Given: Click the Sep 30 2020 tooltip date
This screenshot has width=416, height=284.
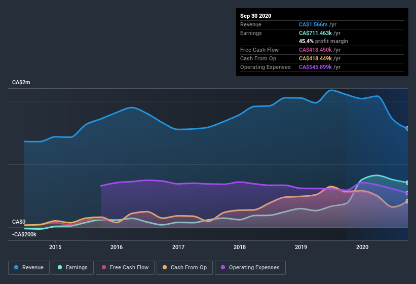Looking at the screenshot, I should [x=256, y=16].
